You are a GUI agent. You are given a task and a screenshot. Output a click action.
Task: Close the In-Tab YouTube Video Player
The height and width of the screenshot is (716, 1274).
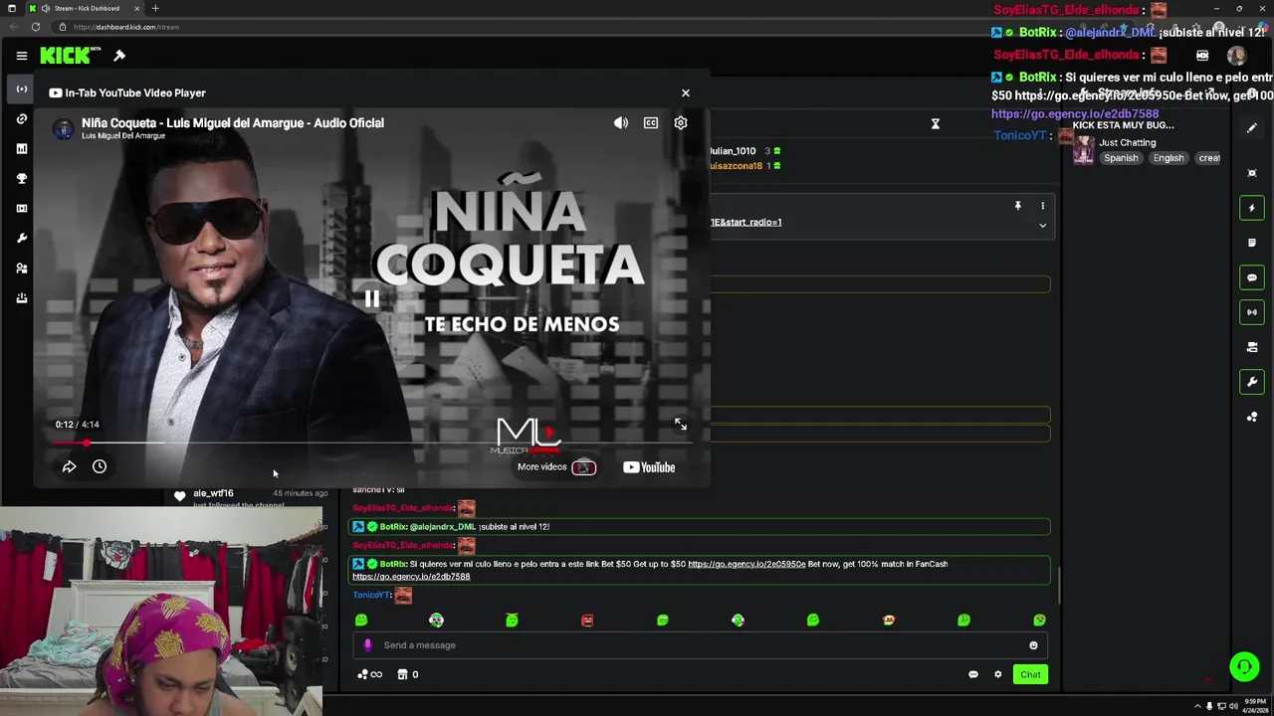pyautogui.click(x=685, y=92)
